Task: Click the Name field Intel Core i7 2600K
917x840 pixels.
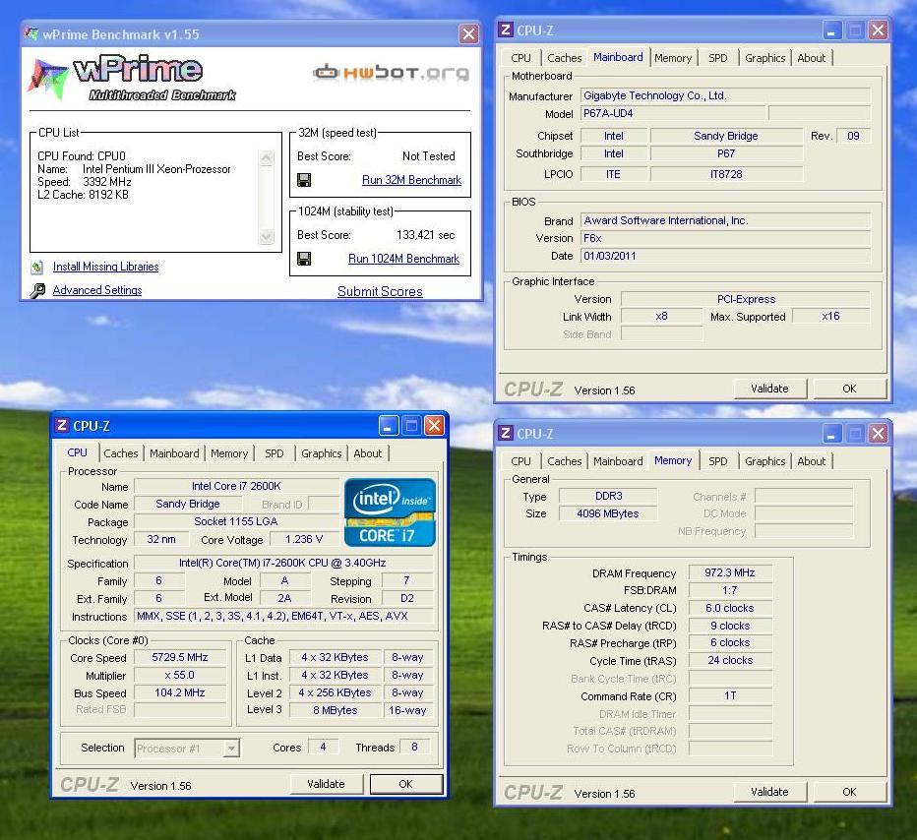Action: (236, 486)
